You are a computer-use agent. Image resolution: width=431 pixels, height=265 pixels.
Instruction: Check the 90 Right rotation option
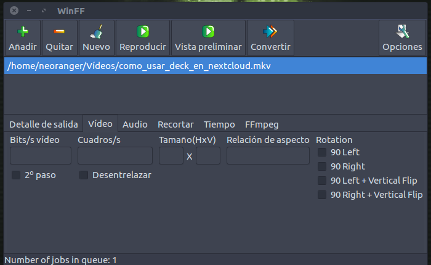tap(322, 166)
